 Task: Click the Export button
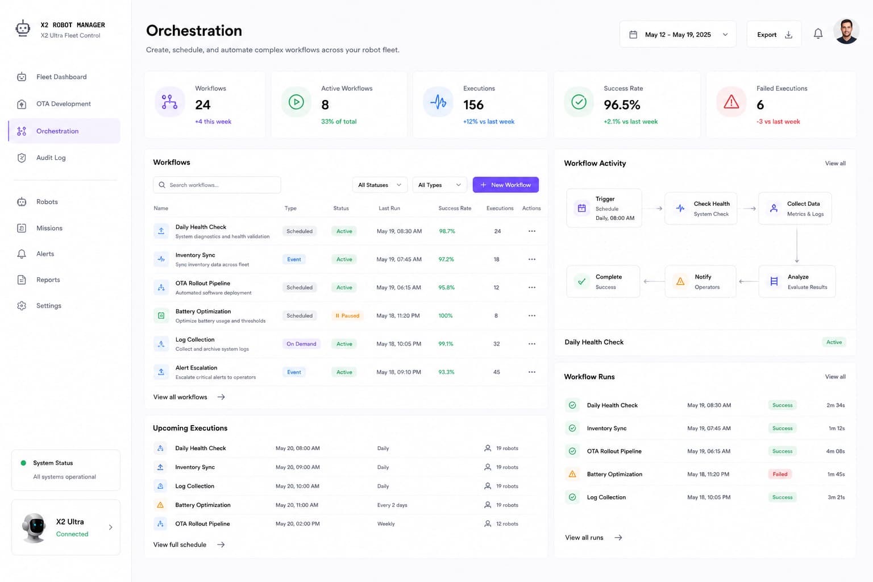pyautogui.click(x=774, y=34)
